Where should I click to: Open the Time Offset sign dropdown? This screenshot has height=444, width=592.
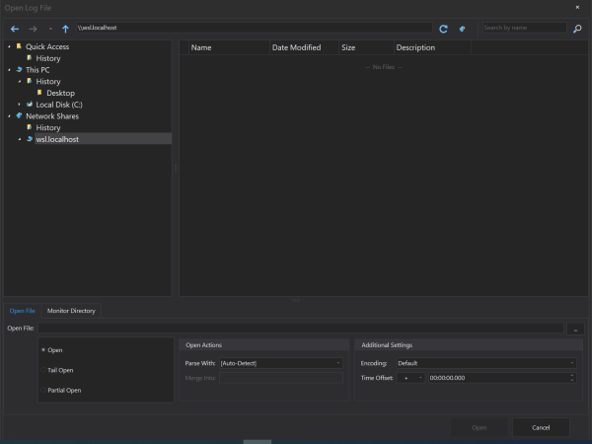(410, 378)
